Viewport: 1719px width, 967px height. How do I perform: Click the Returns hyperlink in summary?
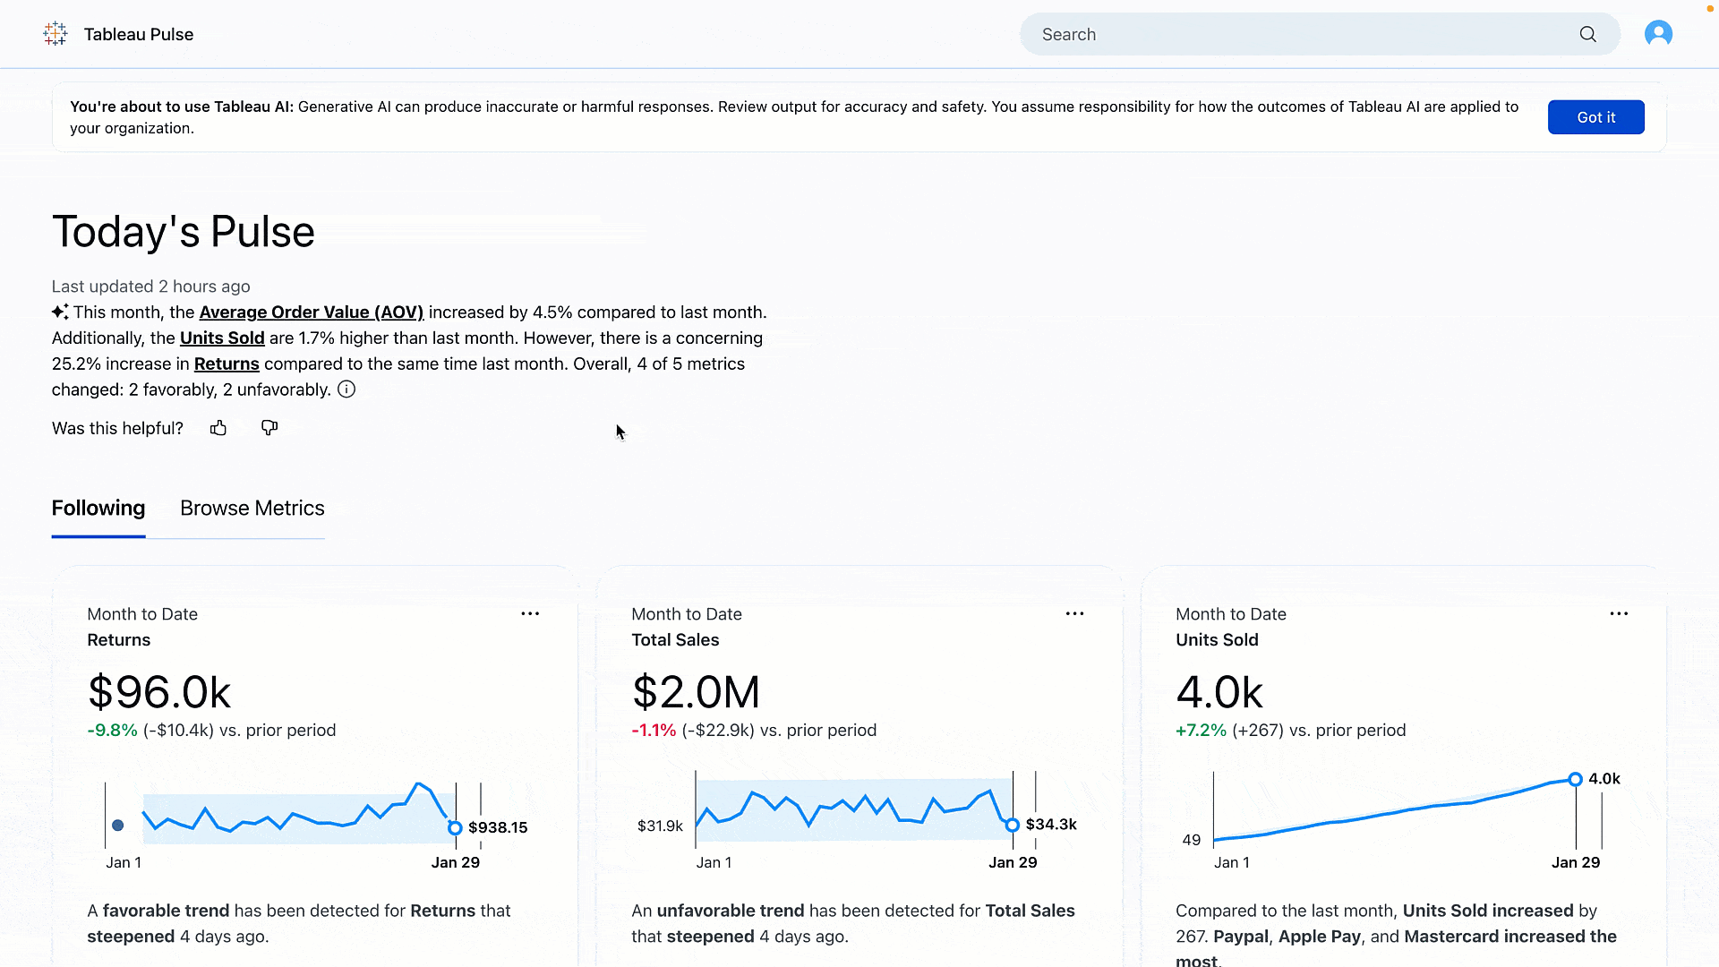[227, 363]
